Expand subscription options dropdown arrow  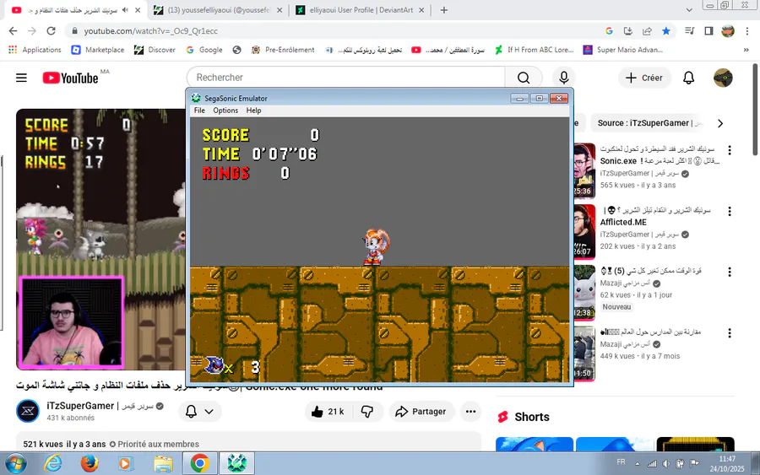point(209,412)
